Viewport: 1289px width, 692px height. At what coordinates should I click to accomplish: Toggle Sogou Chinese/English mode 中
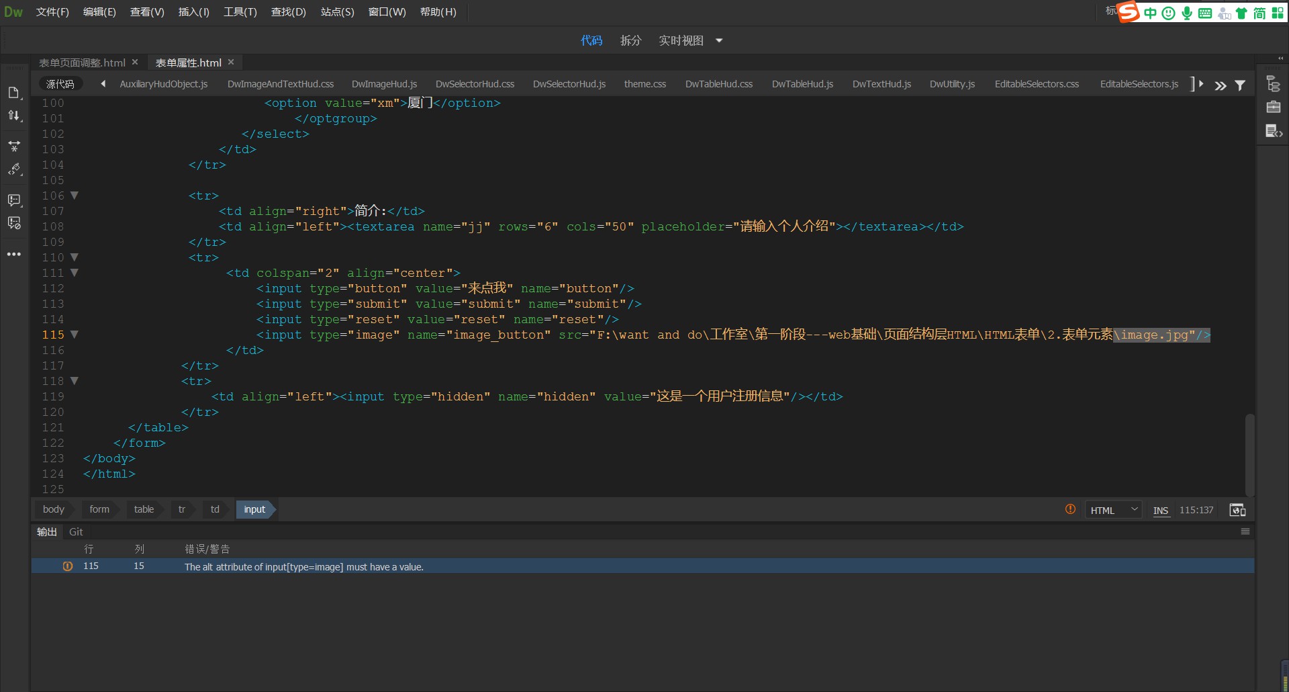(x=1151, y=13)
